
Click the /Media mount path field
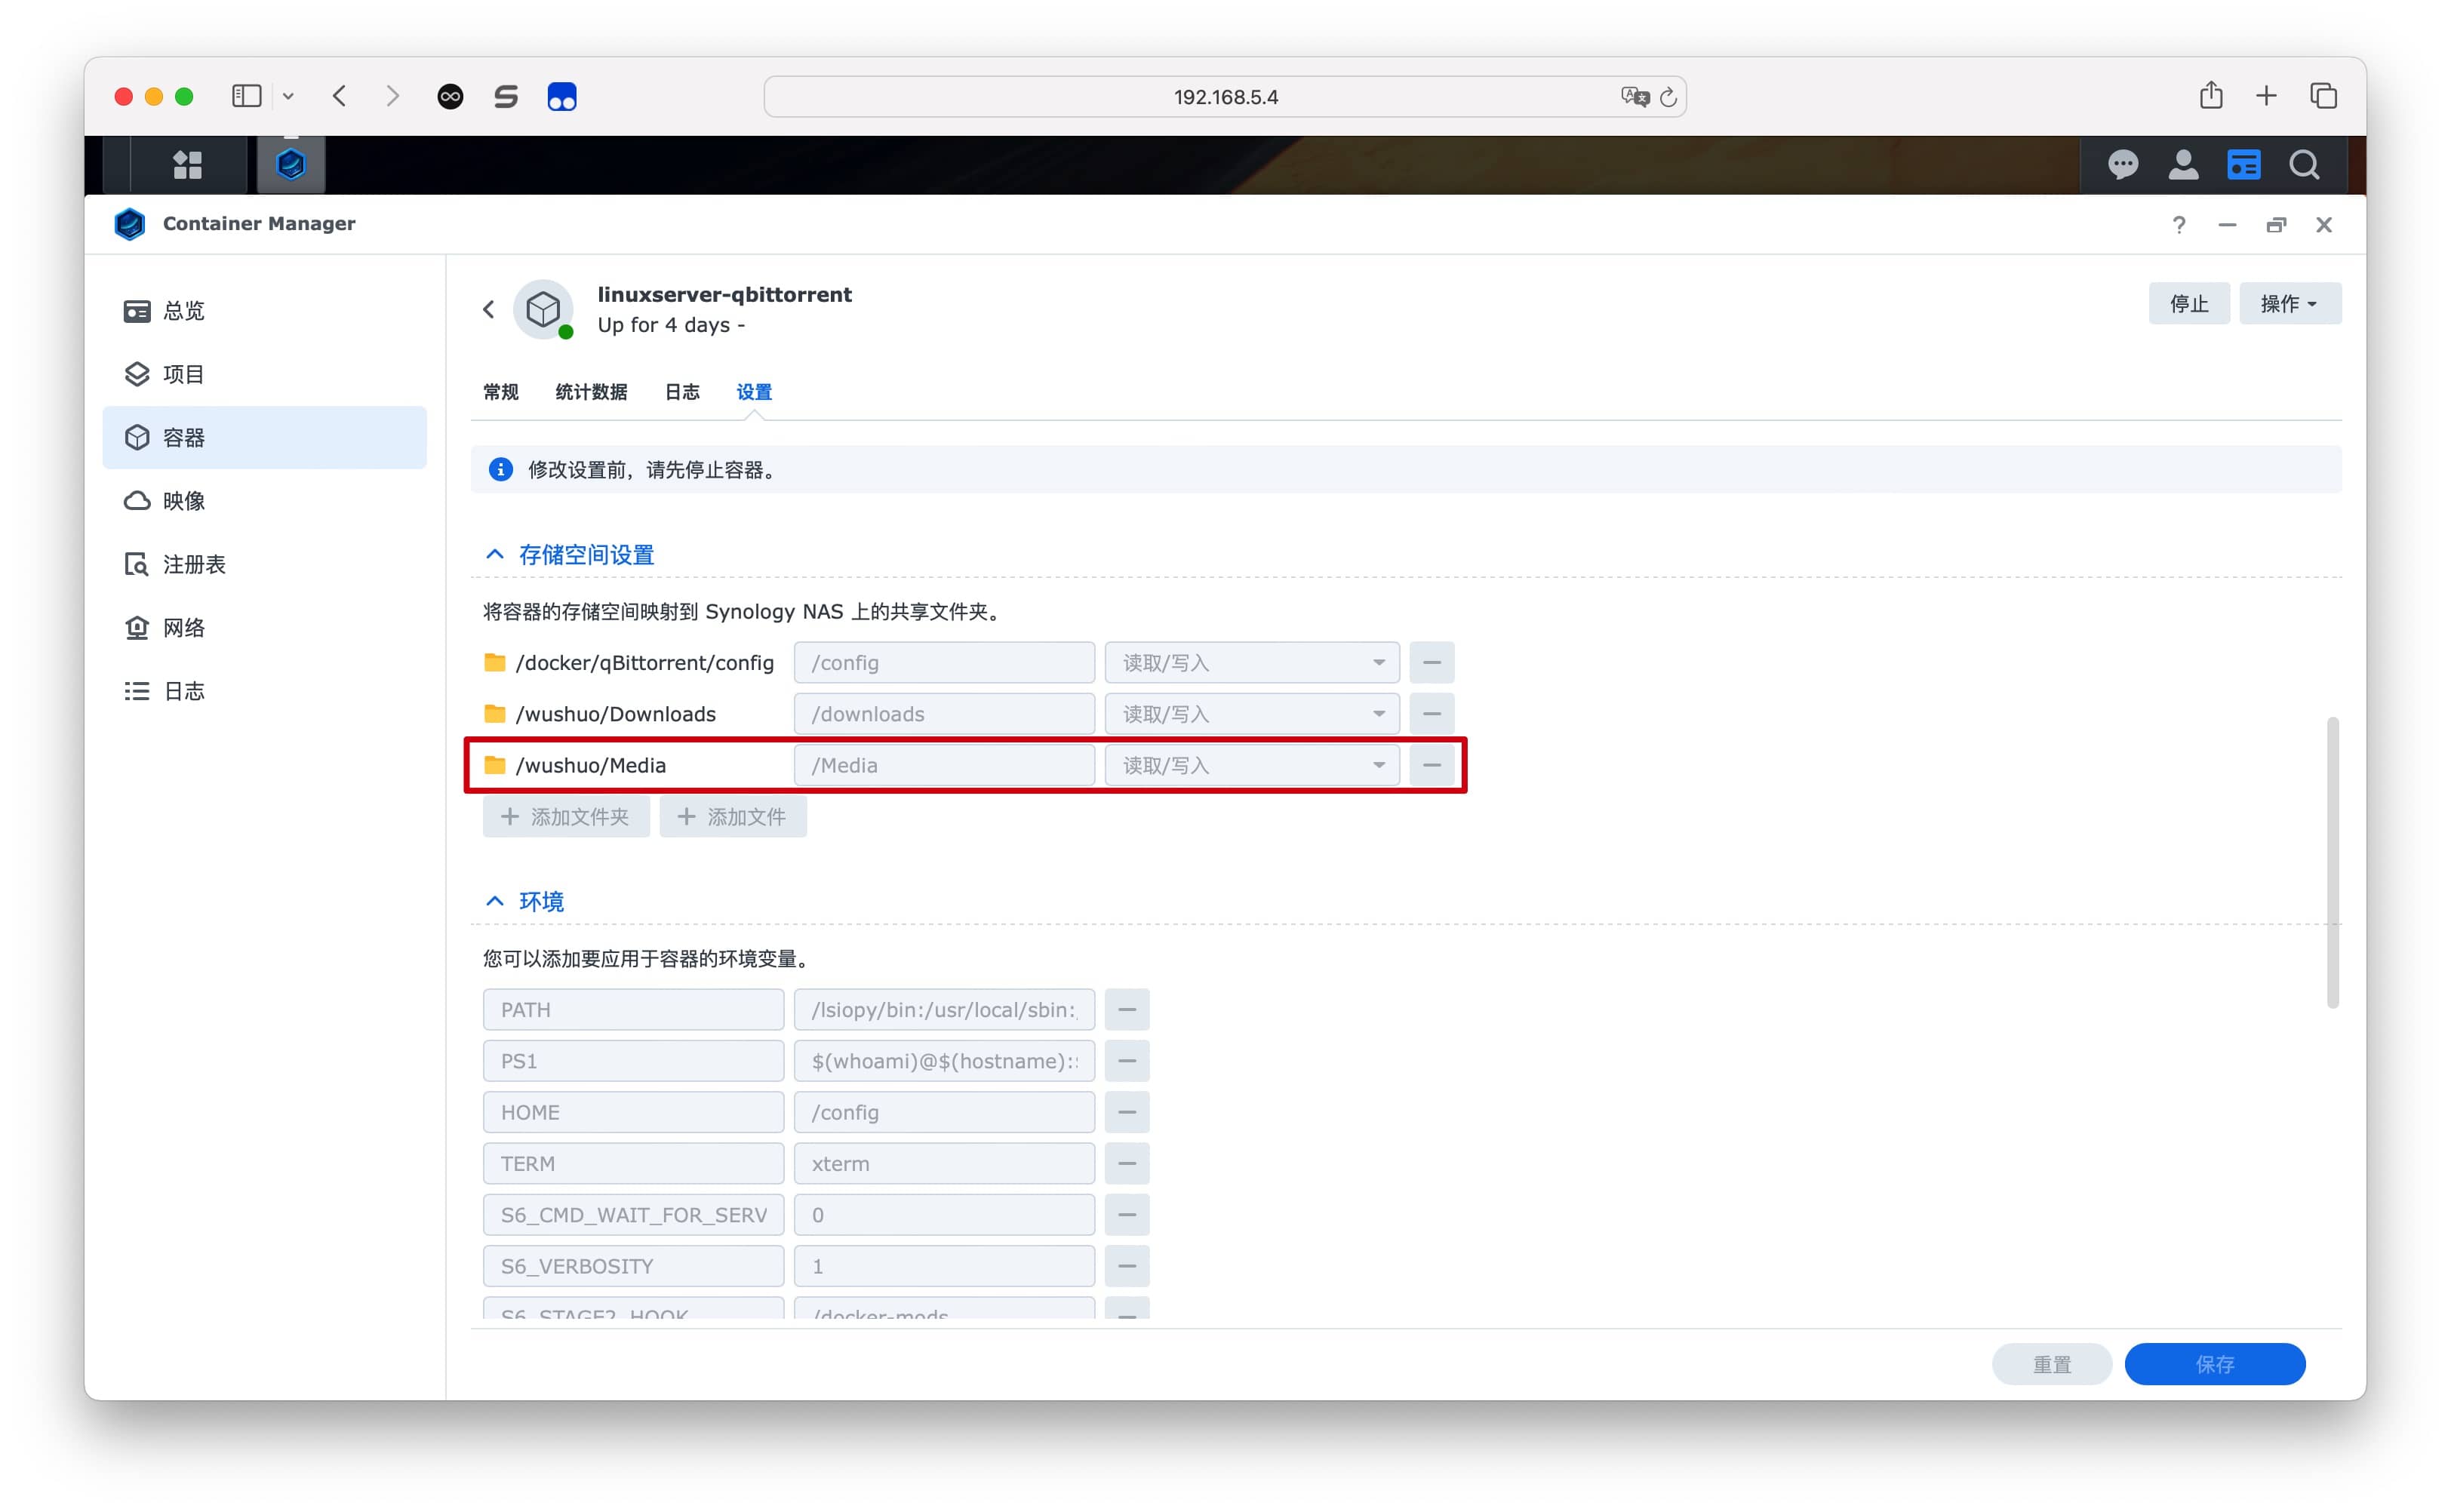944,765
